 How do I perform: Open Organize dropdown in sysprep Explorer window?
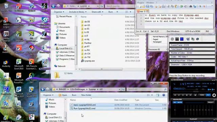[59, 12]
